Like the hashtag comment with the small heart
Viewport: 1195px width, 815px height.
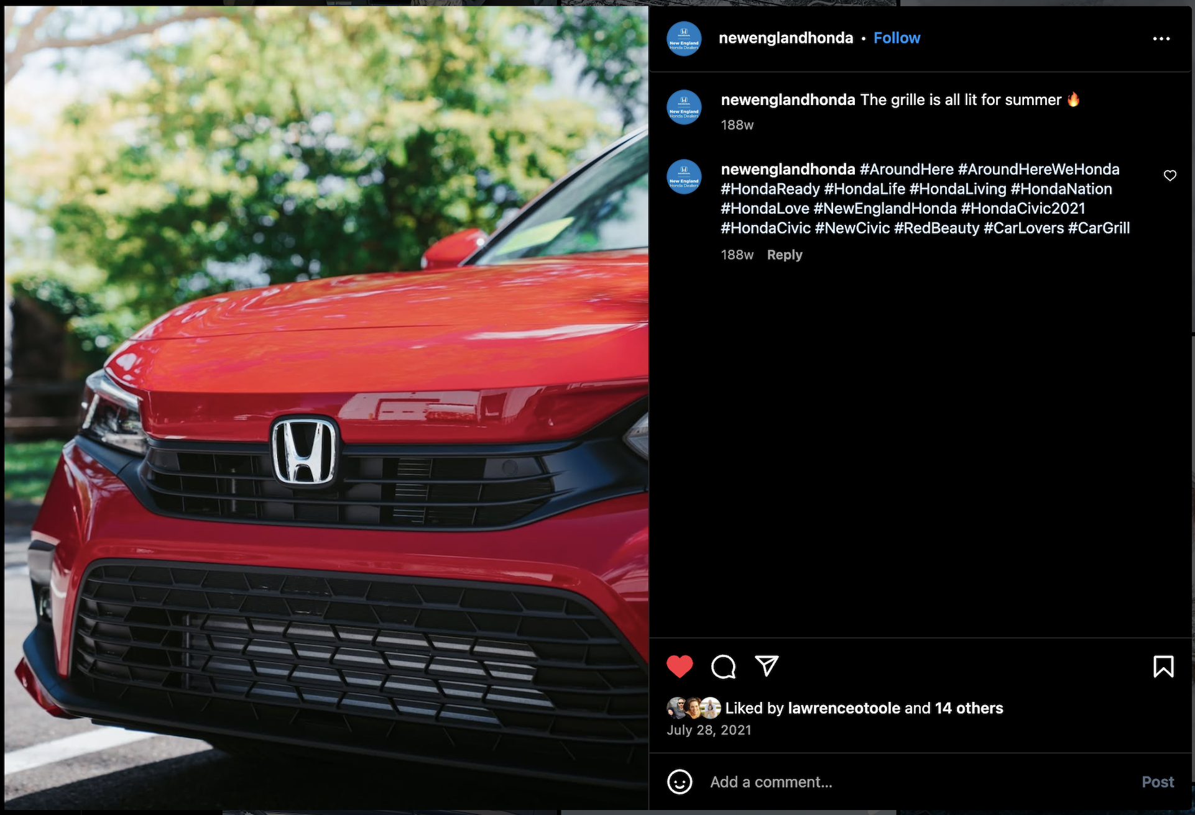coord(1170,176)
